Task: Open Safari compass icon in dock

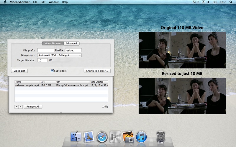Action: point(102,137)
